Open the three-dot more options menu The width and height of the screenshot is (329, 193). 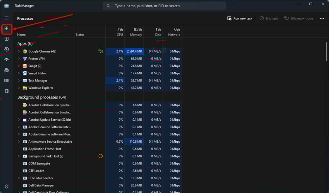322,18
